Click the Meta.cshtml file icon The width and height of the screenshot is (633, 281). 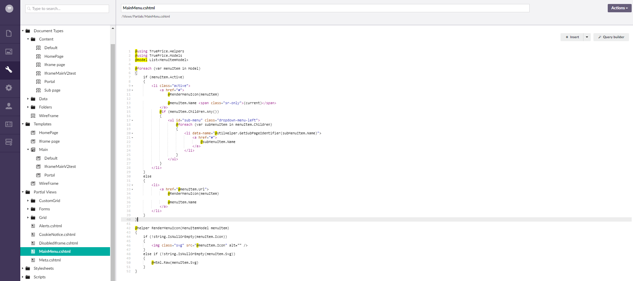click(x=33, y=260)
